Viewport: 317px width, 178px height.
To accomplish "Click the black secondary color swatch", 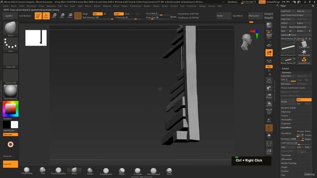I will [6, 125].
